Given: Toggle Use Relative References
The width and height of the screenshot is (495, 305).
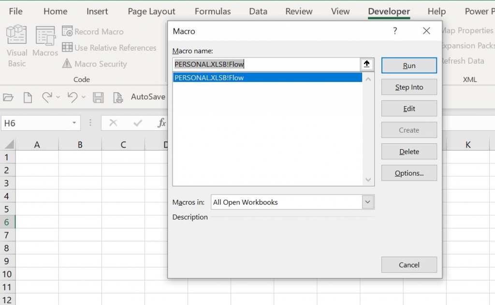Looking at the screenshot, I should [x=110, y=48].
